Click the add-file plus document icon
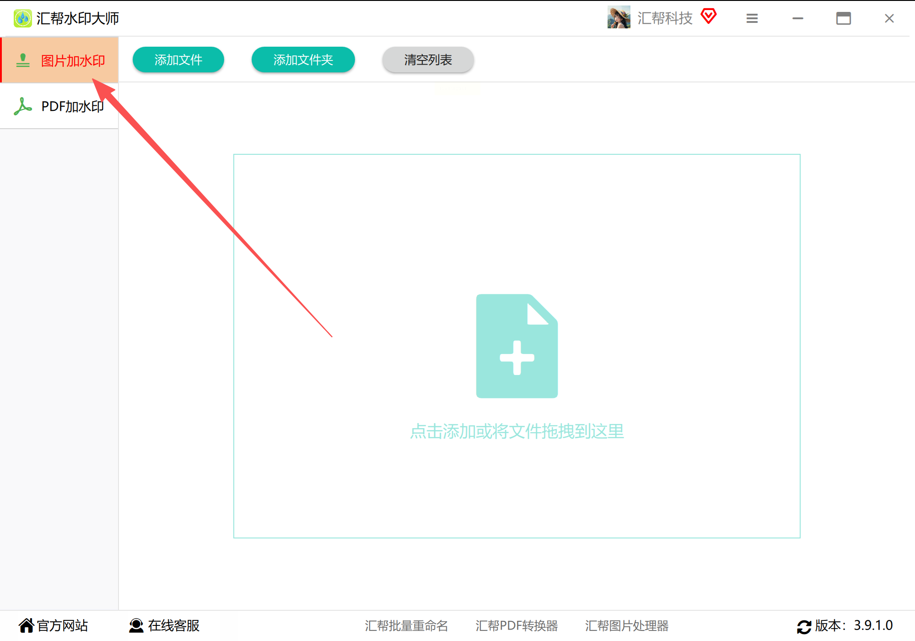915x641 pixels. coord(517,346)
